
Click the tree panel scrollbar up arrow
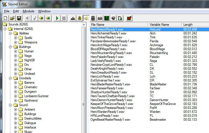[x=84, y=25]
